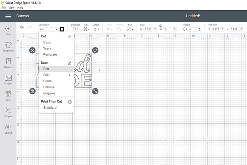The height and width of the screenshot is (165, 247).
Task: Open the Flip options
Action: pos(130,29)
